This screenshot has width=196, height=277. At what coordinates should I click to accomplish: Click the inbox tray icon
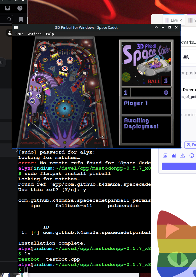tap(8, 8)
